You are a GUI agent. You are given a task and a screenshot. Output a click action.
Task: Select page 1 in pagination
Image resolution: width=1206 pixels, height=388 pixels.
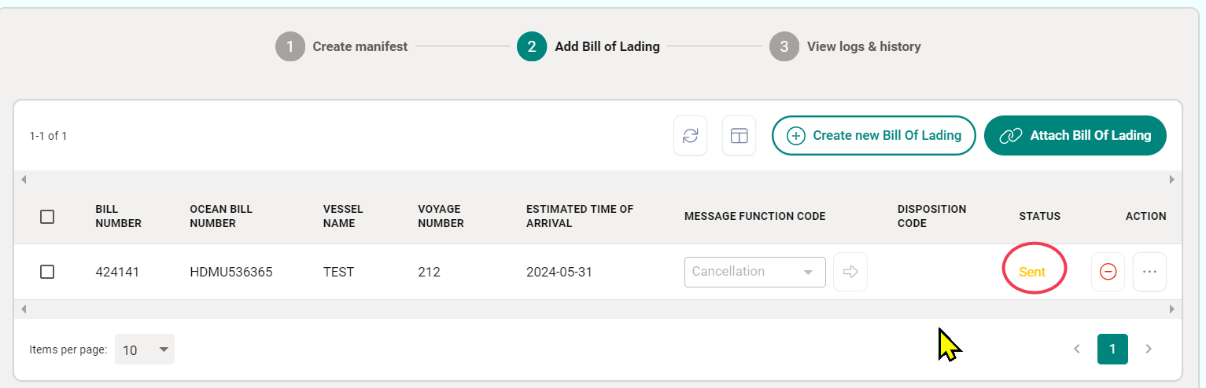1112,349
